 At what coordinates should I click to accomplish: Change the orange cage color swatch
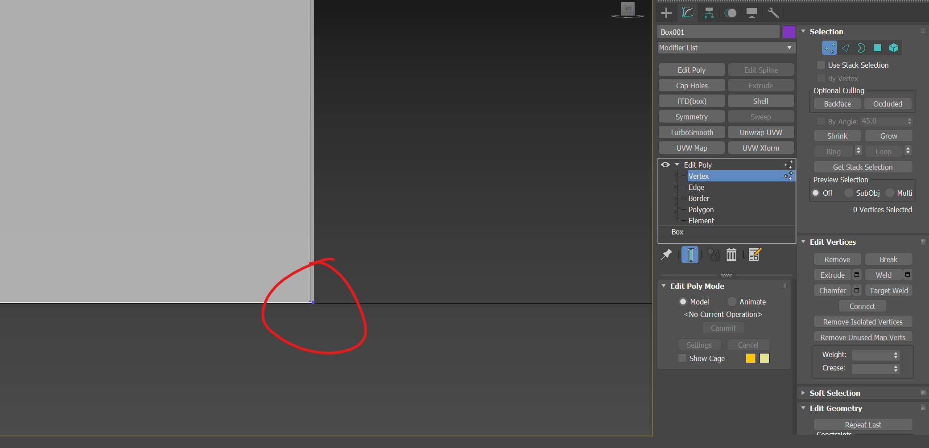click(751, 358)
